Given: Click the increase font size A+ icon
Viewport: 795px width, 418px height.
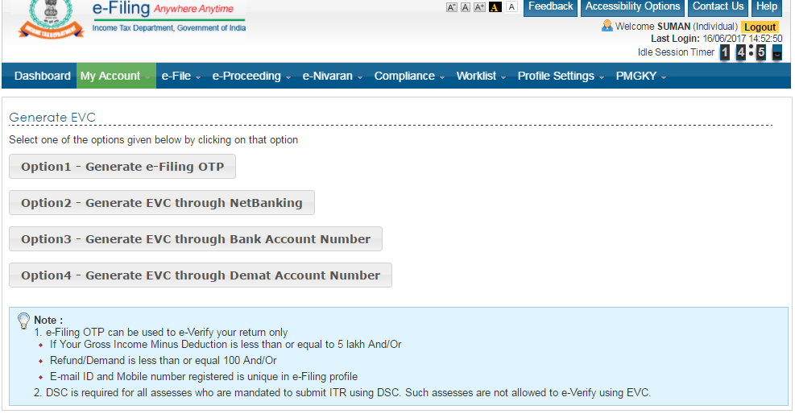Looking at the screenshot, I should [x=479, y=7].
